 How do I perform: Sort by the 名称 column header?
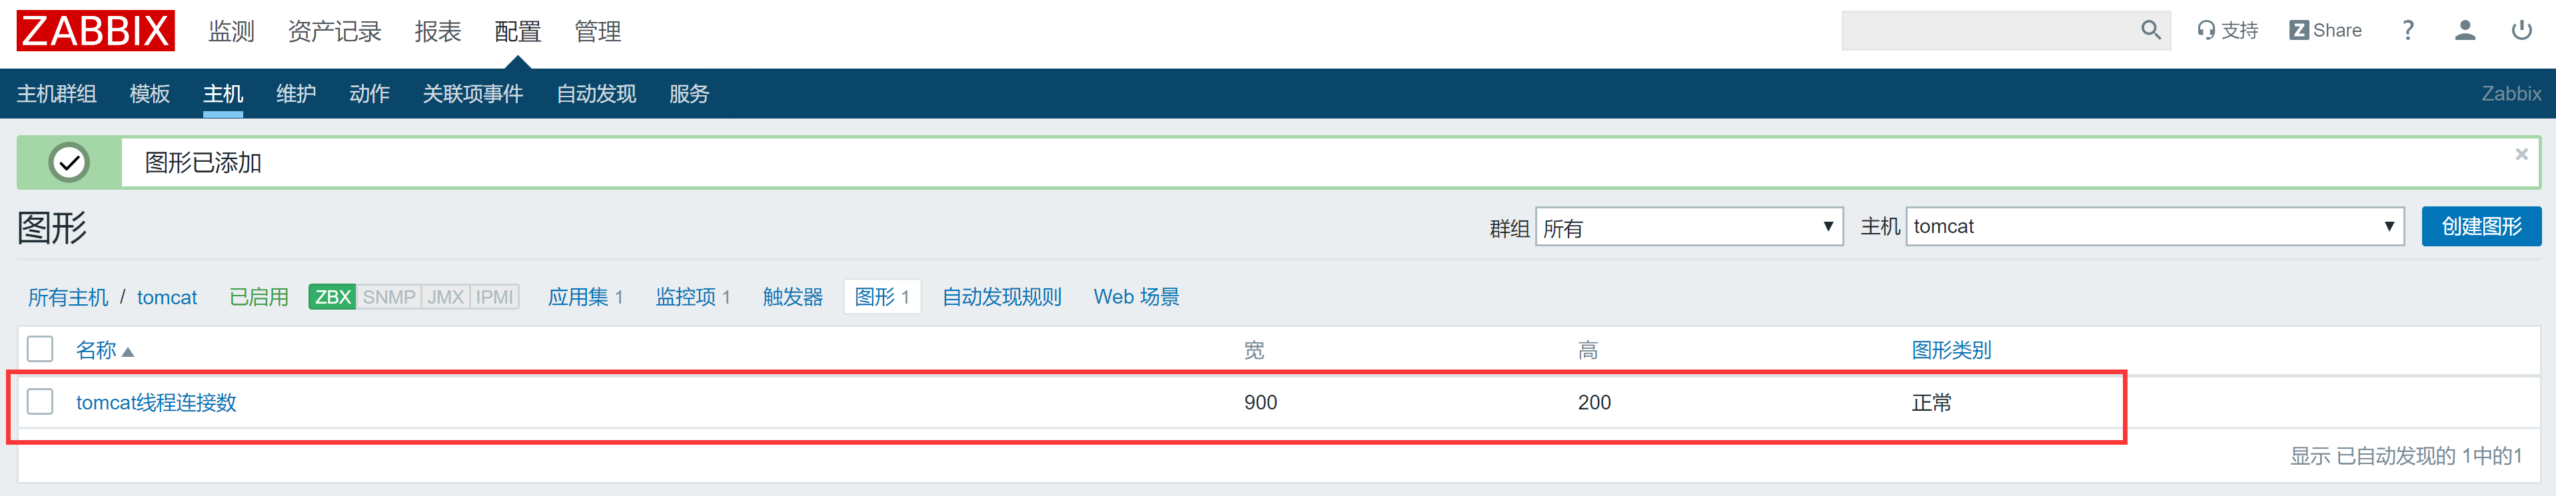click(x=104, y=350)
